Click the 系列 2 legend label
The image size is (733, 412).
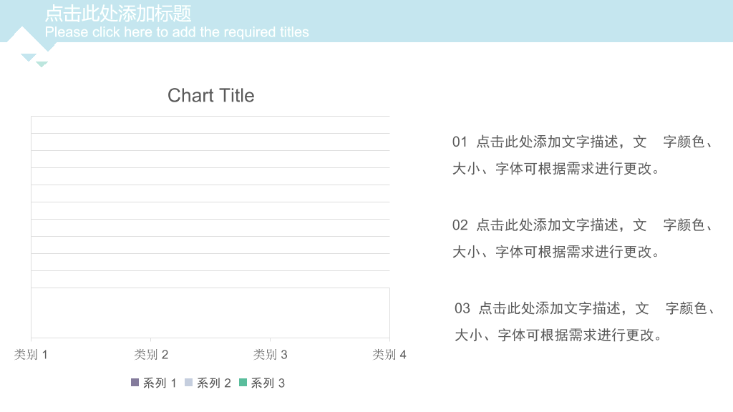pyautogui.click(x=213, y=383)
